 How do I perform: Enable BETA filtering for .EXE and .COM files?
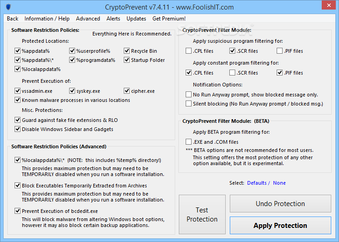tap(188, 142)
